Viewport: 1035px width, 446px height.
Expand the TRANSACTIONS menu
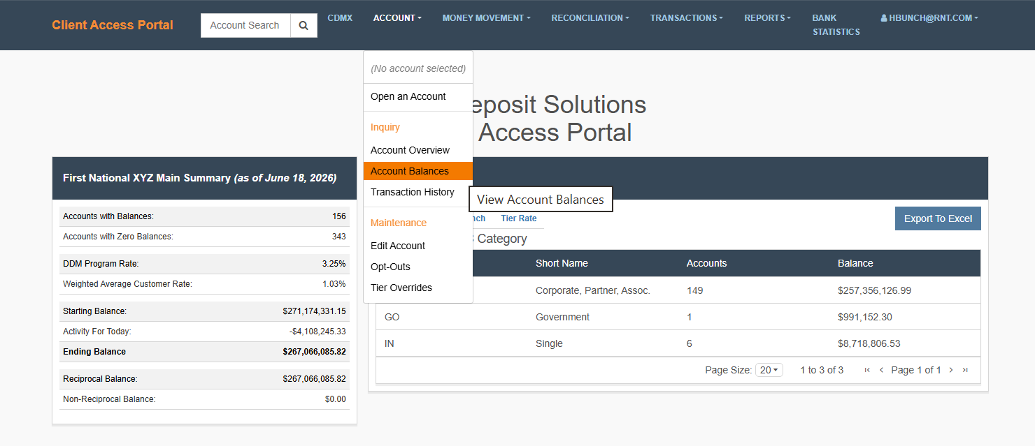[687, 18]
